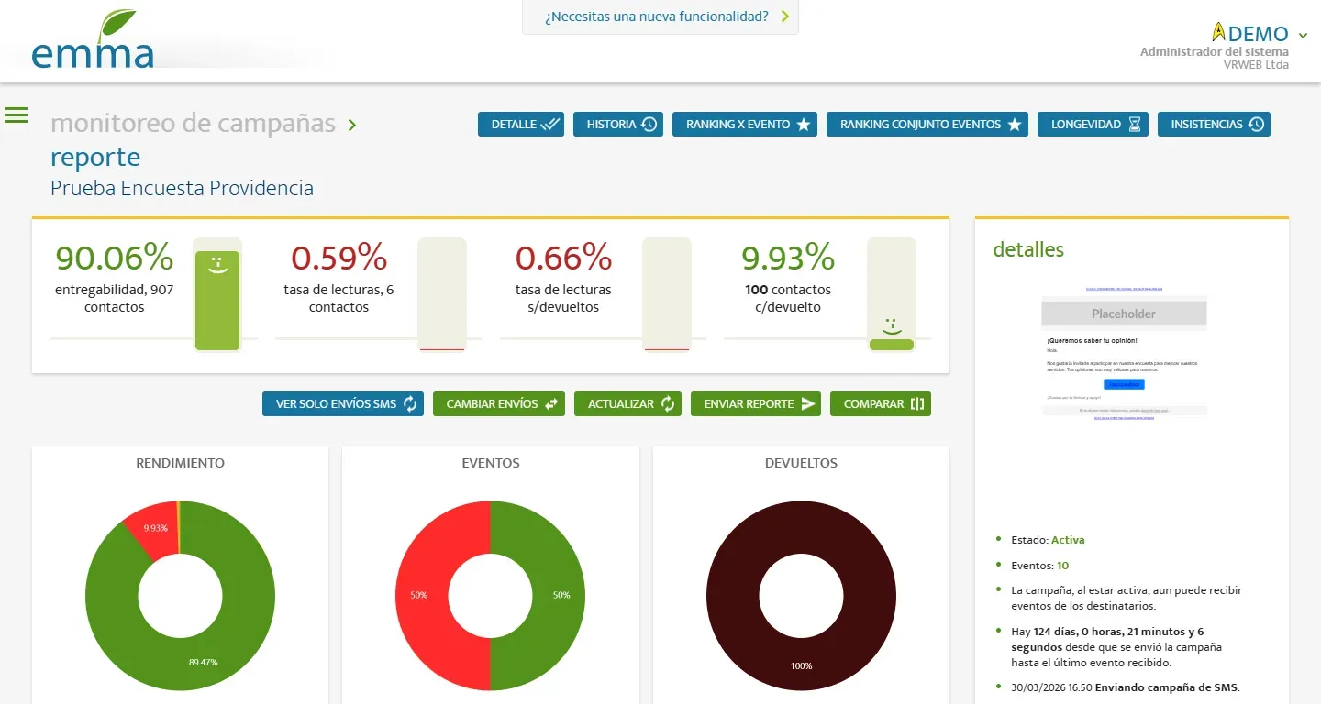1321x704 pixels.
Task: Open the RANKING CONJUNTO EVENTOS tab
Action: 927,125
